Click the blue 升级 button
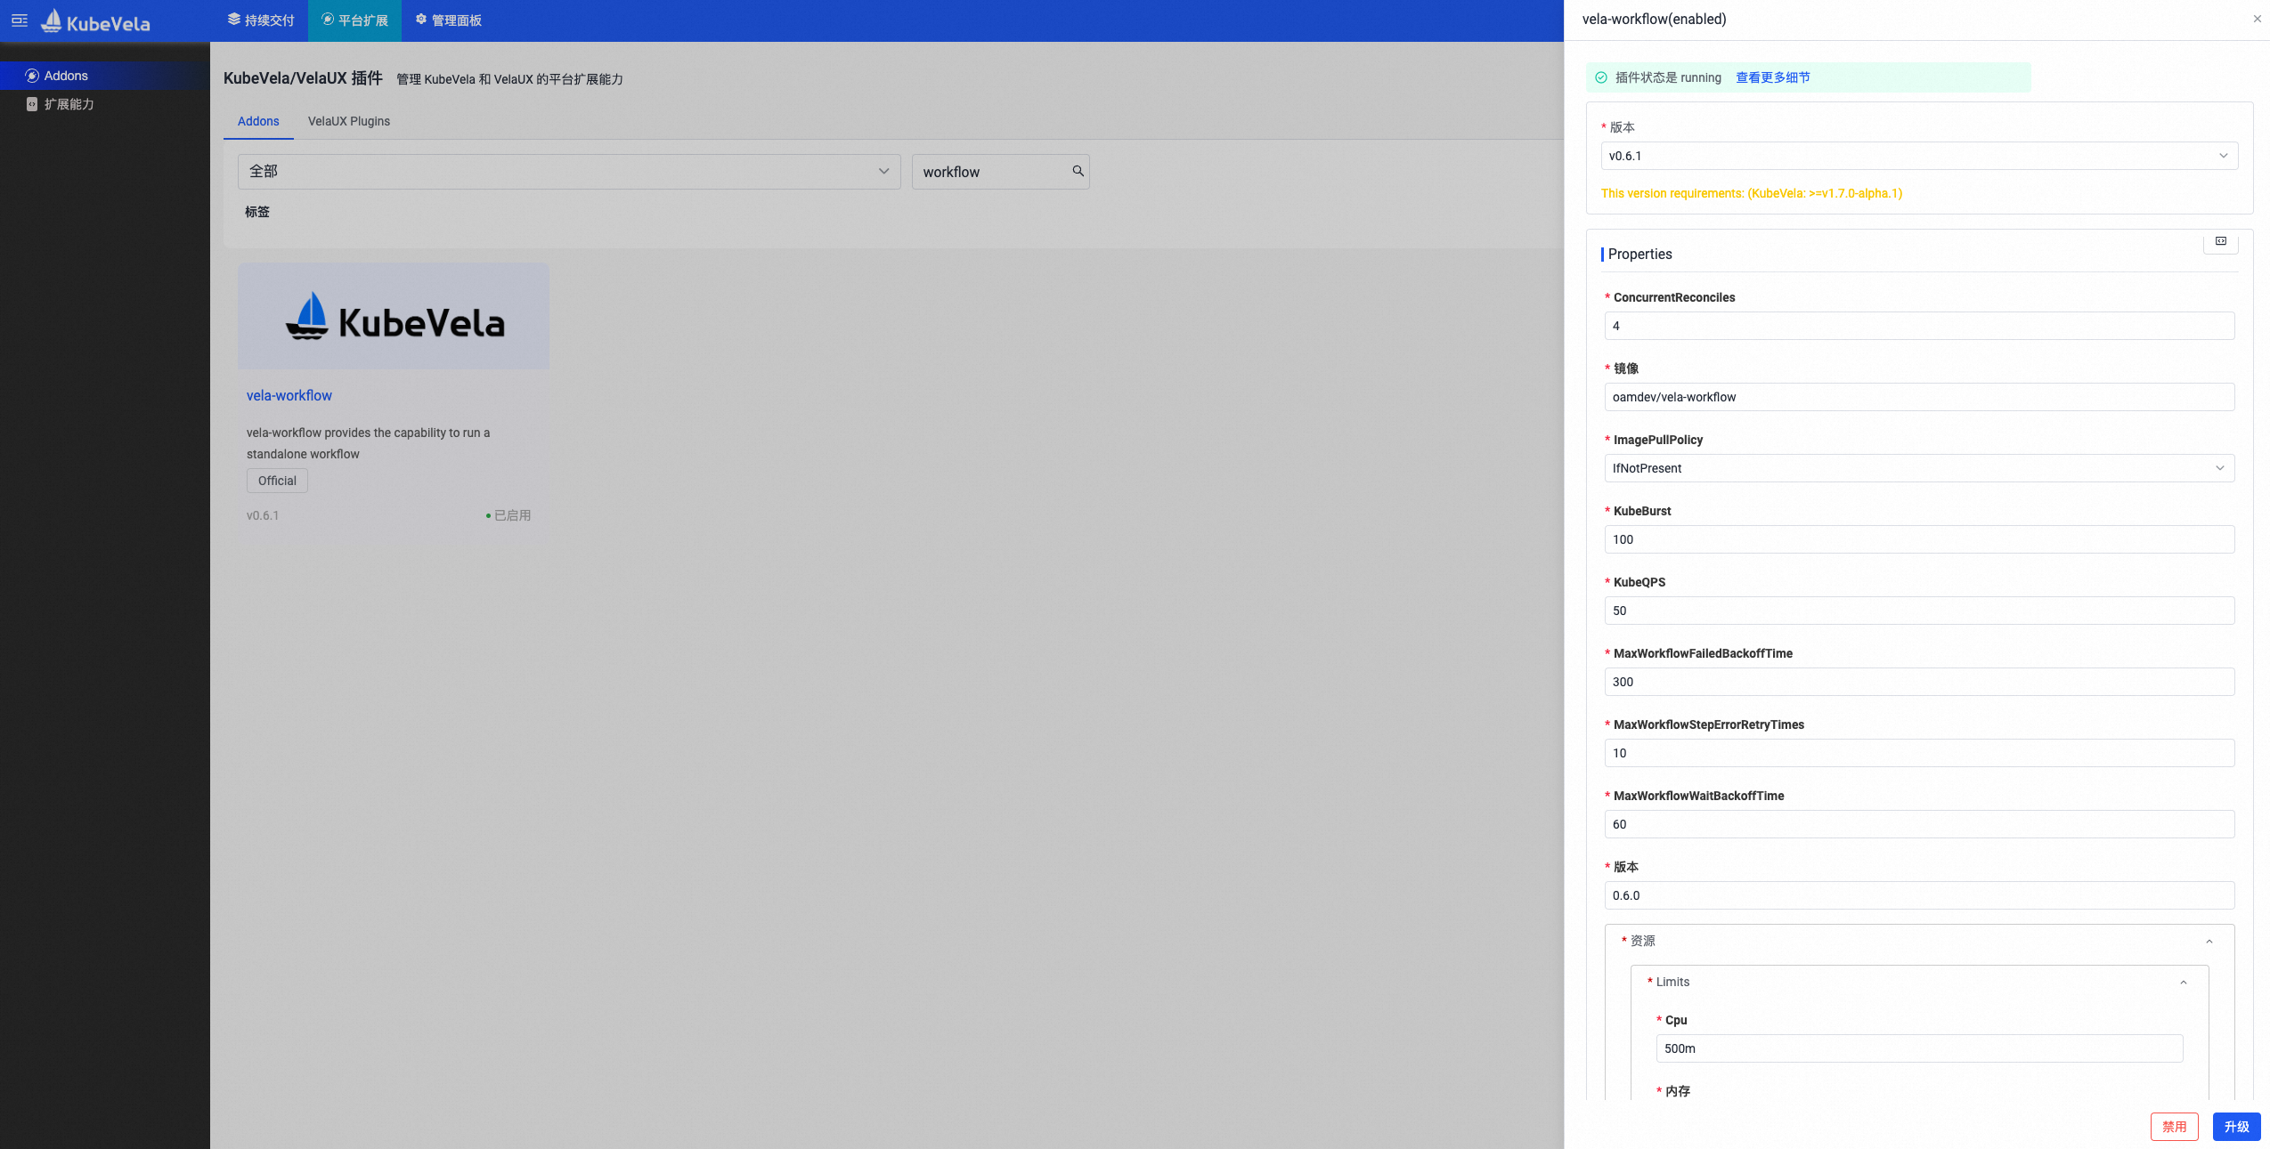Image resolution: width=2270 pixels, height=1149 pixels. (2236, 1127)
